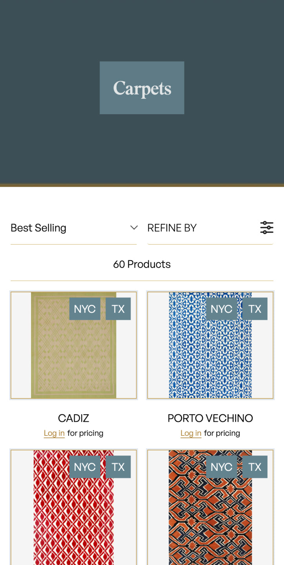Click the TX badge on Porto Vechino
The width and height of the screenshot is (284, 565).
255,309
